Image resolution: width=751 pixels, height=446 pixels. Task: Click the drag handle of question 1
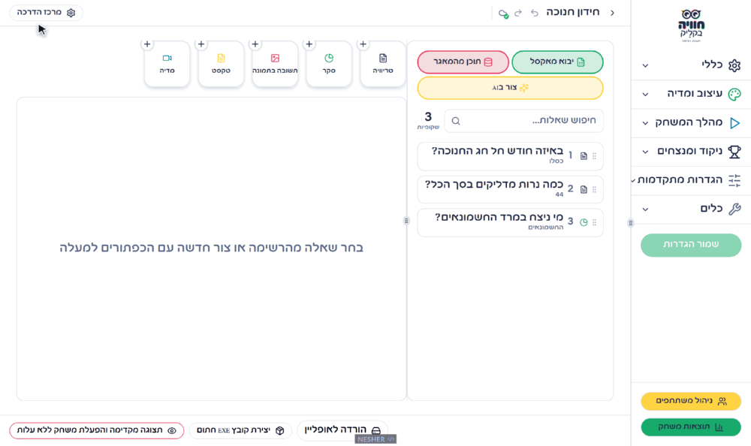(x=594, y=156)
